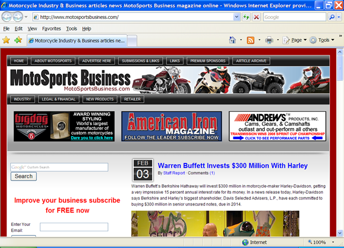This screenshot has width=344, height=248.
Task: Click the browser Back arrow button
Action: click(9, 17)
